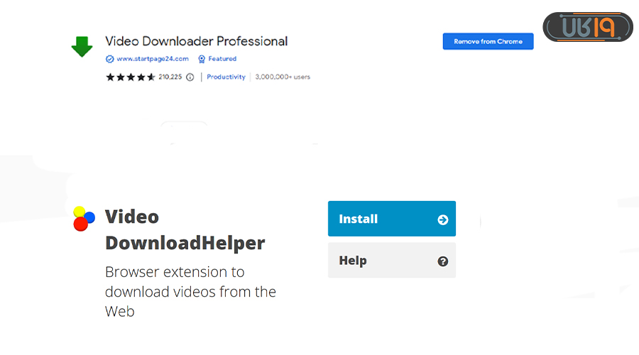Click the Video DownloadHelper heading
639x355 pixels.
point(185,229)
